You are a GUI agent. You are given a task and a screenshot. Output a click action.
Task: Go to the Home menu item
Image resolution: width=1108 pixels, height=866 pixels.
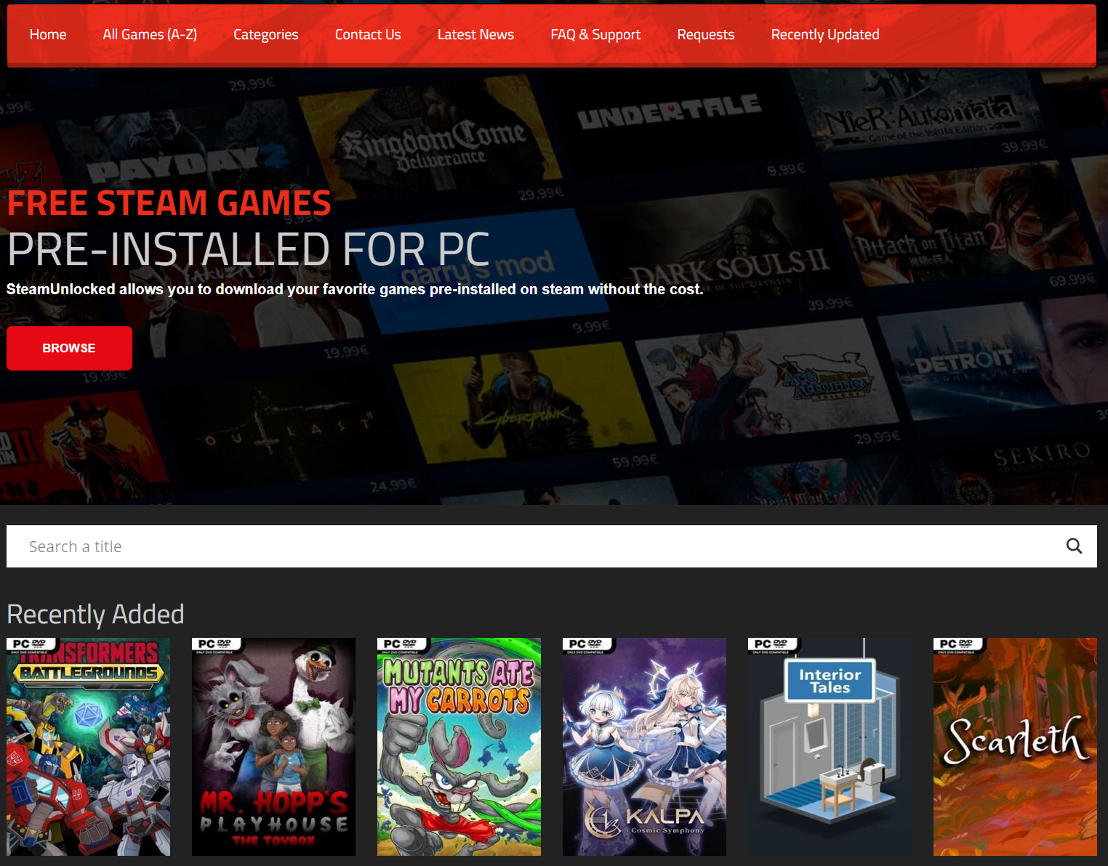[48, 35]
